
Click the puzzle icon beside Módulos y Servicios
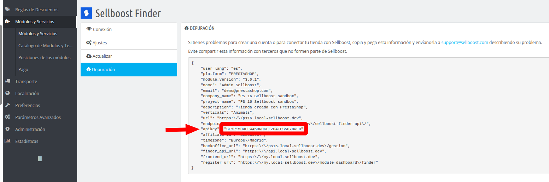coord(7,21)
